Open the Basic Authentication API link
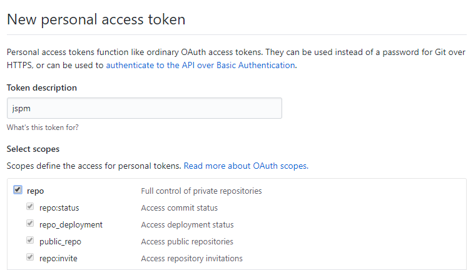The width and height of the screenshot is (473, 270). tap(200, 65)
